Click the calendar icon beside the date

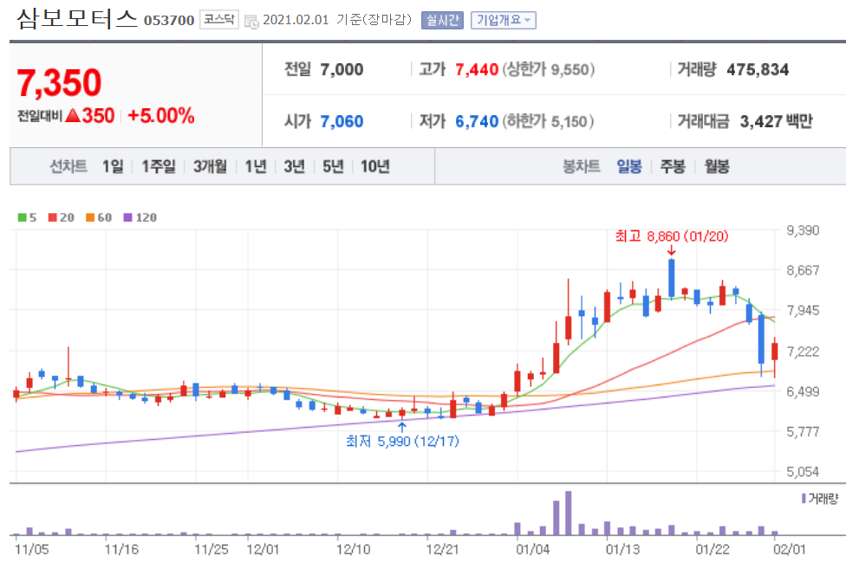pyautogui.click(x=251, y=22)
